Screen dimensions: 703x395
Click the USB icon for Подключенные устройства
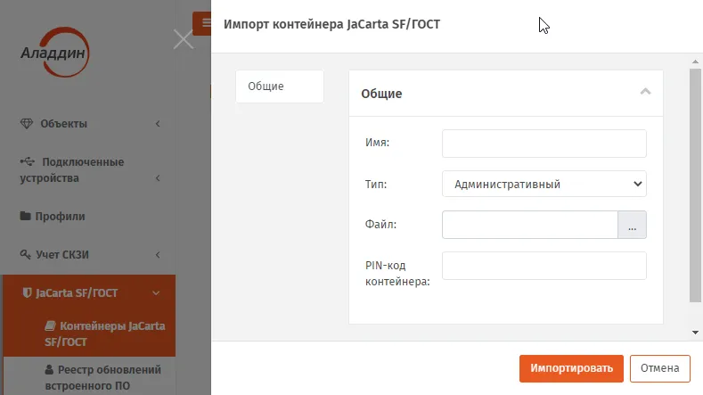pos(27,161)
